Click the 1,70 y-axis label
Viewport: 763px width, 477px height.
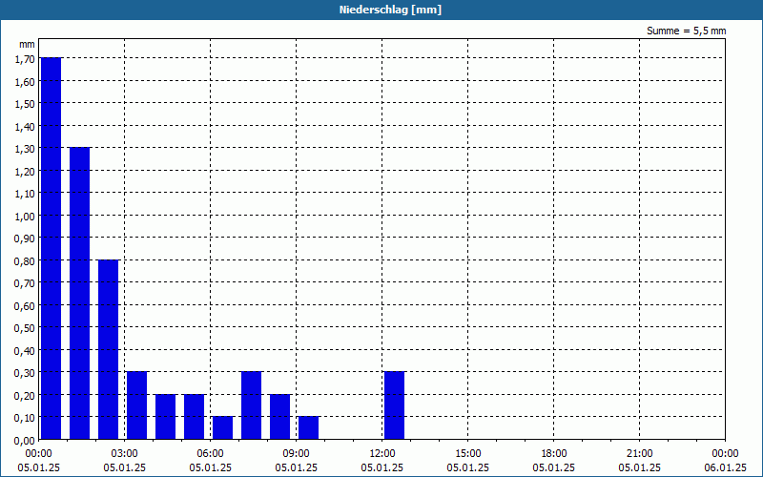(26, 59)
